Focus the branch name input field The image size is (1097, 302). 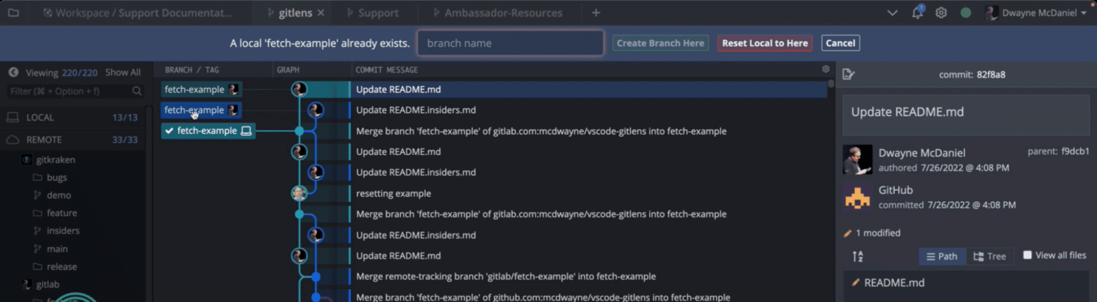(x=510, y=43)
